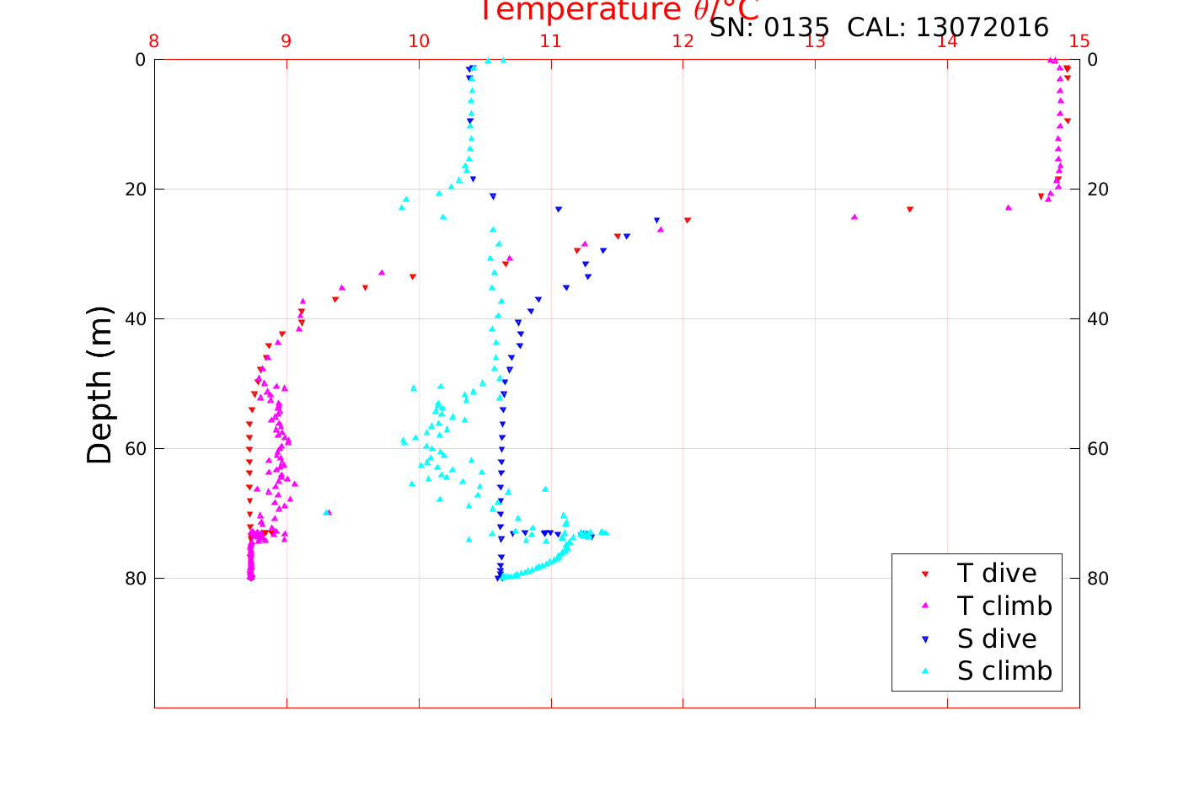
Task: Click depth tick 0 on left axis
Action: point(140,60)
